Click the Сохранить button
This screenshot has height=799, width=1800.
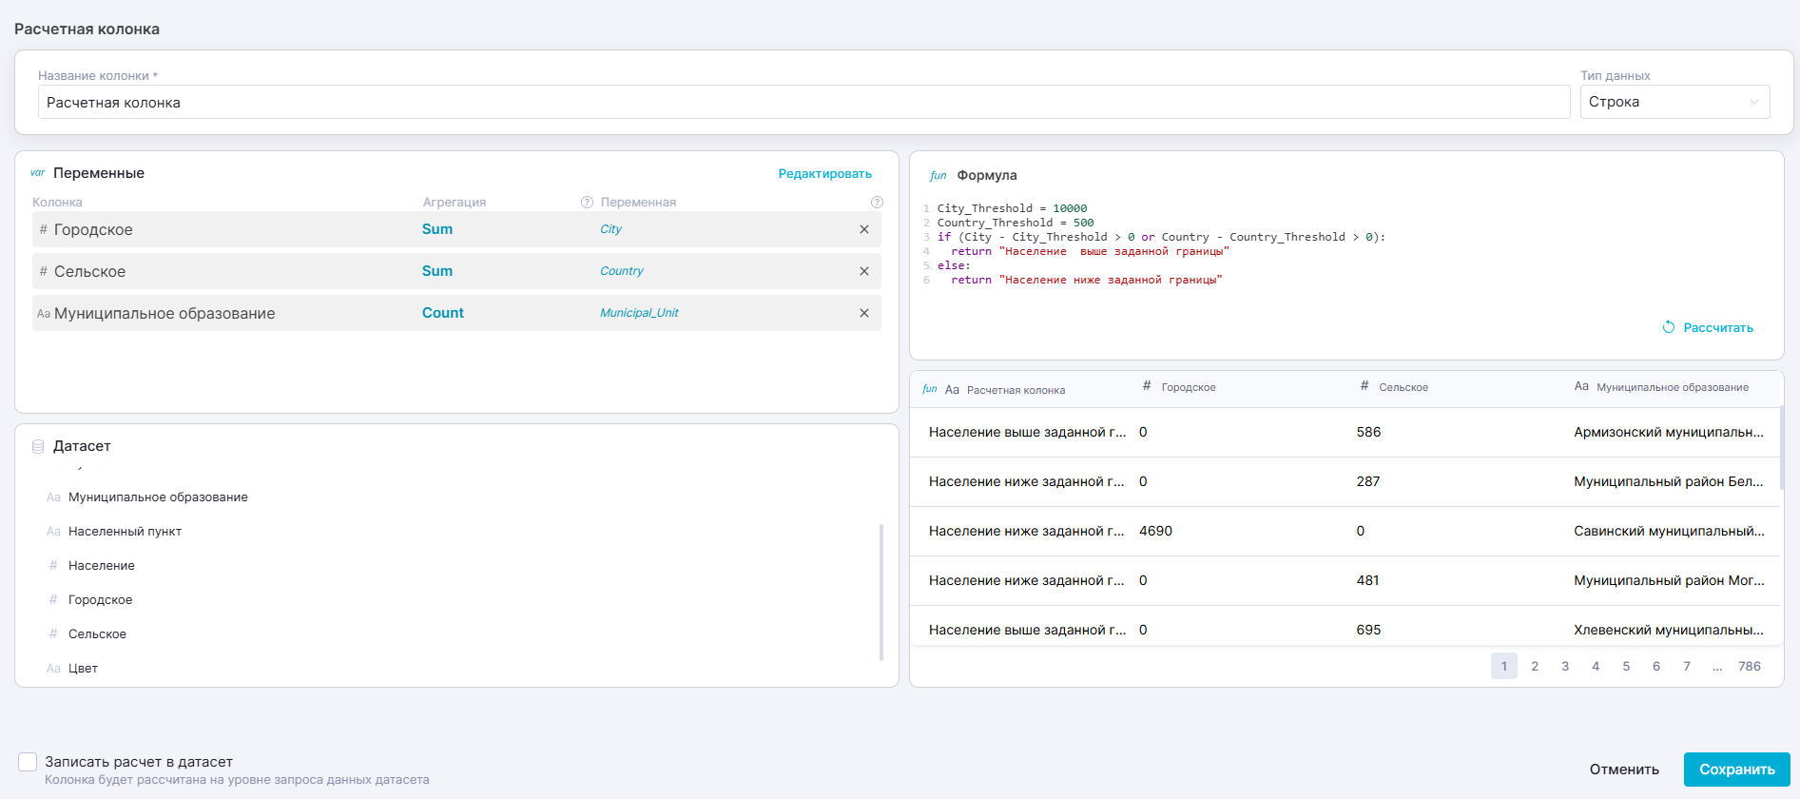click(x=1736, y=770)
